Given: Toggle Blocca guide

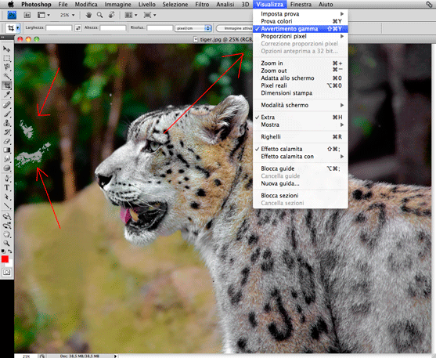Looking at the screenshot, I should pyautogui.click(x=301, y=168).
